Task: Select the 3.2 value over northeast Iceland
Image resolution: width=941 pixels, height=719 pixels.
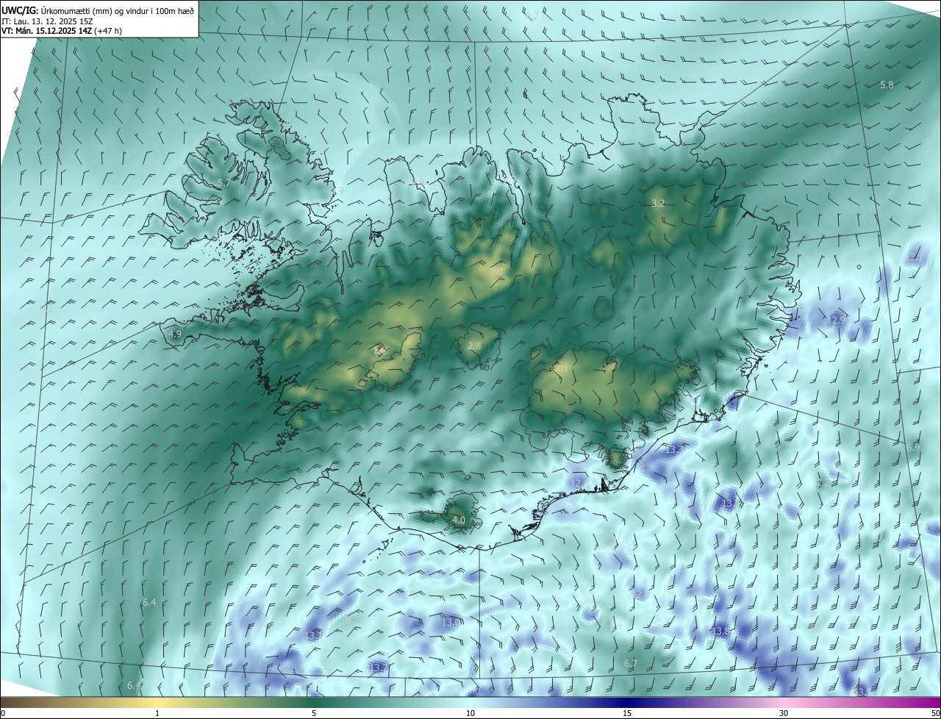Action: coord(658,204)
